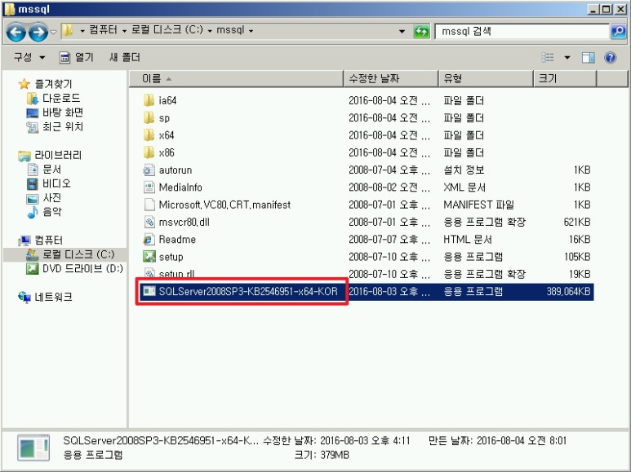Select the sp folder icon
Screen dimensions: 631x472
point(149,118)
